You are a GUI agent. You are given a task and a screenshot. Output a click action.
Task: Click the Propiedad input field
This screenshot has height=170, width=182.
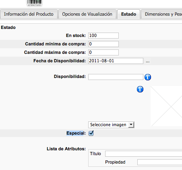pos(159,162)
